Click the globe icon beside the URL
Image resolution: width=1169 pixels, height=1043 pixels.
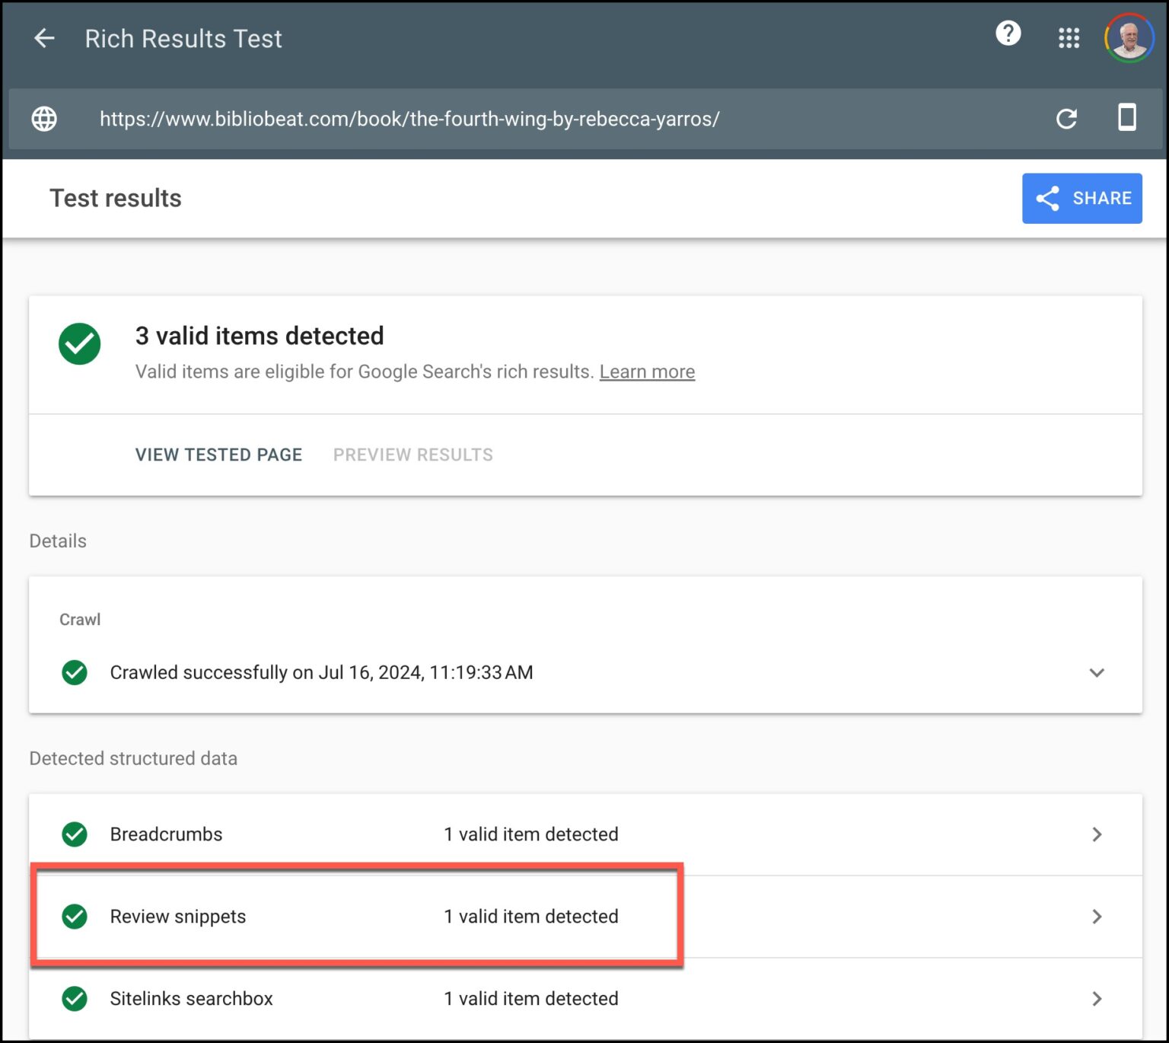click(x=43, y=120)
